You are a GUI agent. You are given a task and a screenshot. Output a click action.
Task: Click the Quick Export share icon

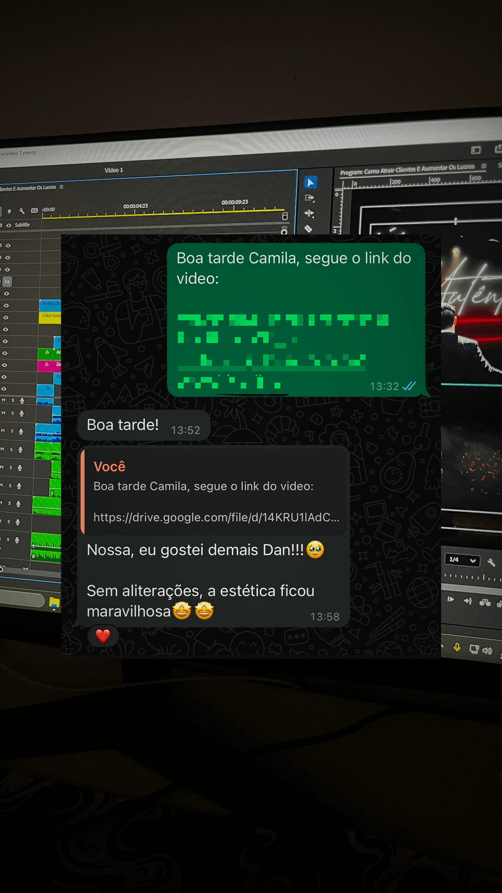(498, 148)
